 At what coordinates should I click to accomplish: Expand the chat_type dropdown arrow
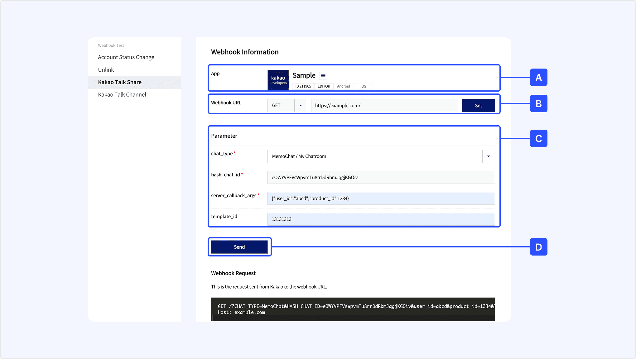(x=488, y=156)
